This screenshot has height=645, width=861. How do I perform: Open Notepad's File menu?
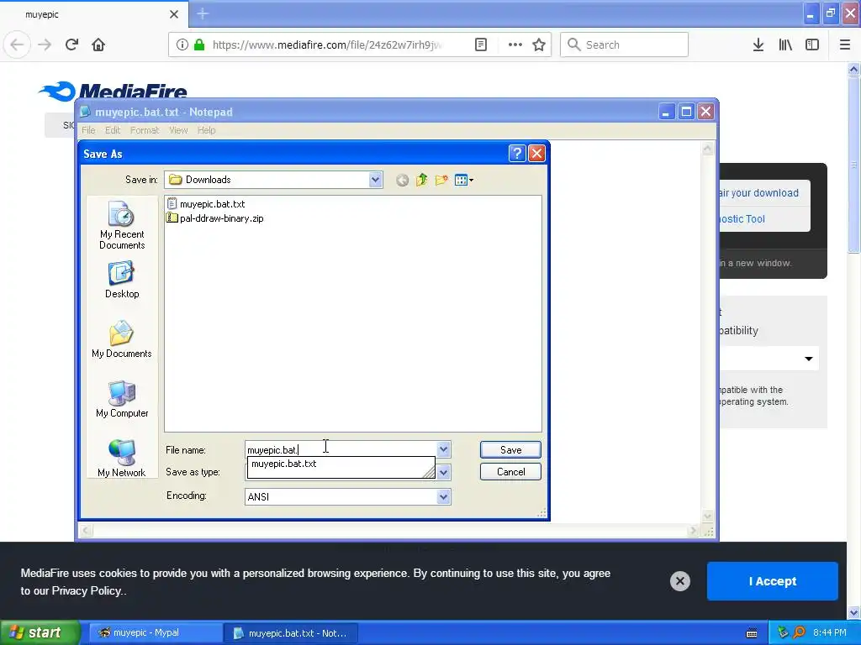(88, 130)
